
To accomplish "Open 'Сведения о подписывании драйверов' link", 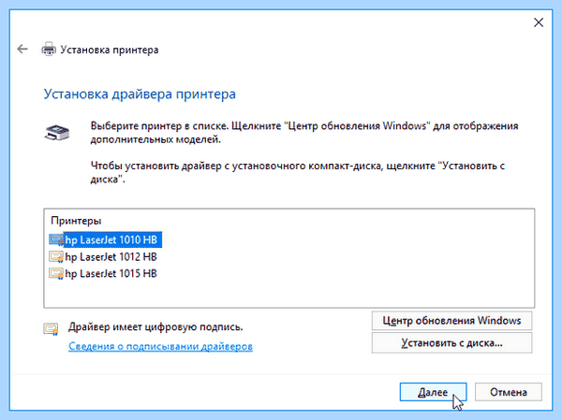I will 160,346.
